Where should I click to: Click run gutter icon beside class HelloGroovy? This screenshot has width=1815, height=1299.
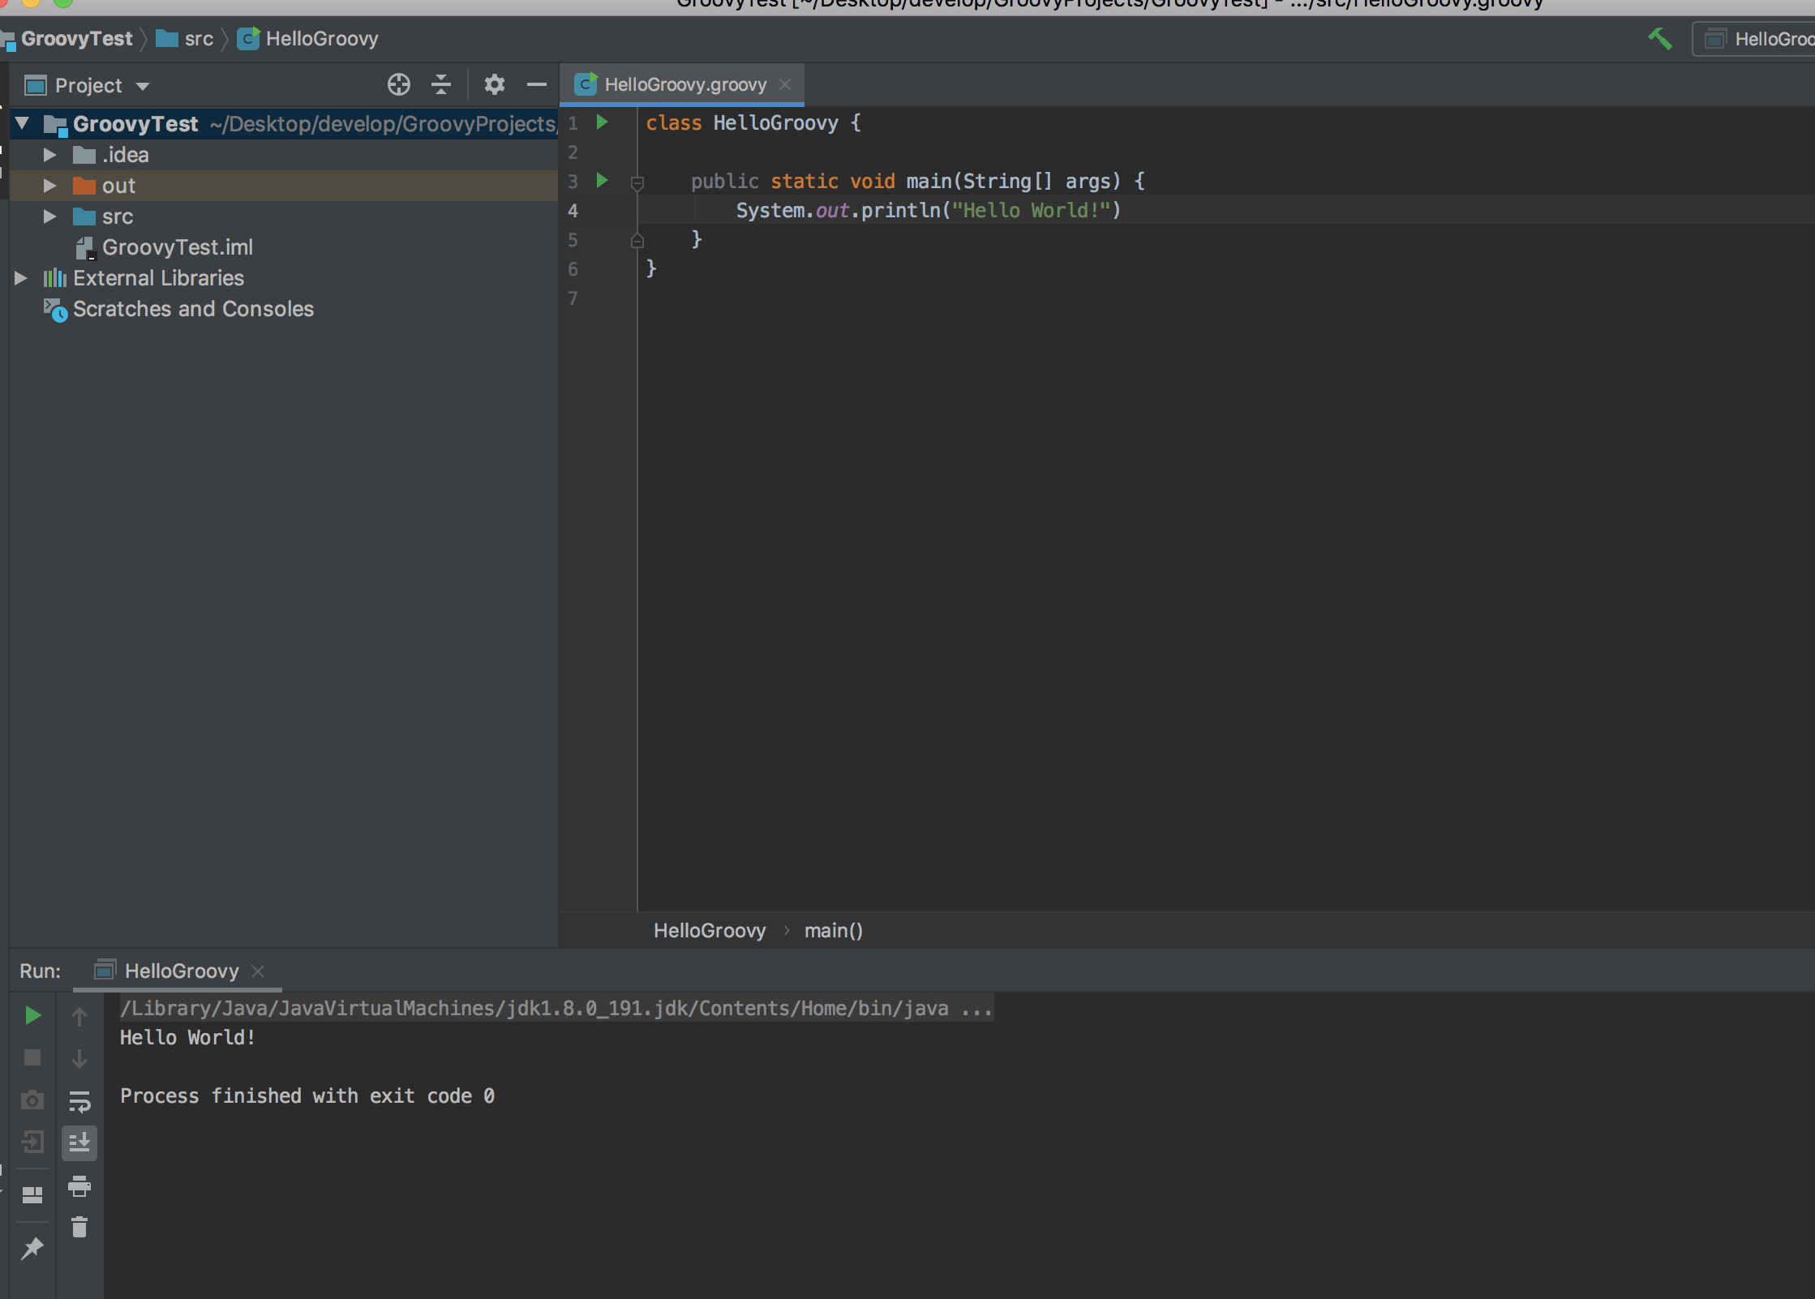tap(603, 122)
